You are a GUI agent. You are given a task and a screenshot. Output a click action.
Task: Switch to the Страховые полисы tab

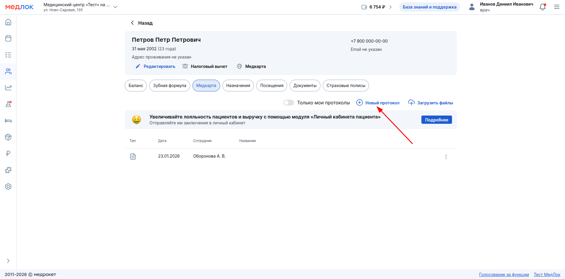346,86
